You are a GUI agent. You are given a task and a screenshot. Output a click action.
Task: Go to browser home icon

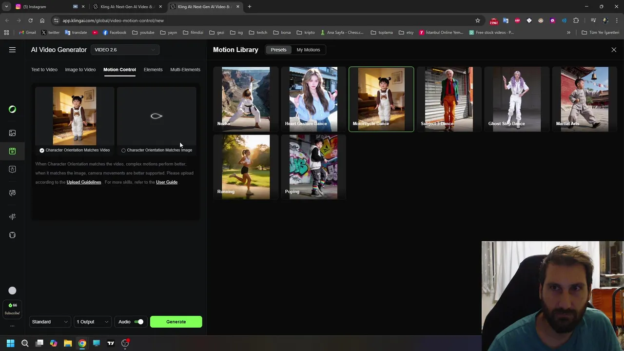tap(42, 20)
